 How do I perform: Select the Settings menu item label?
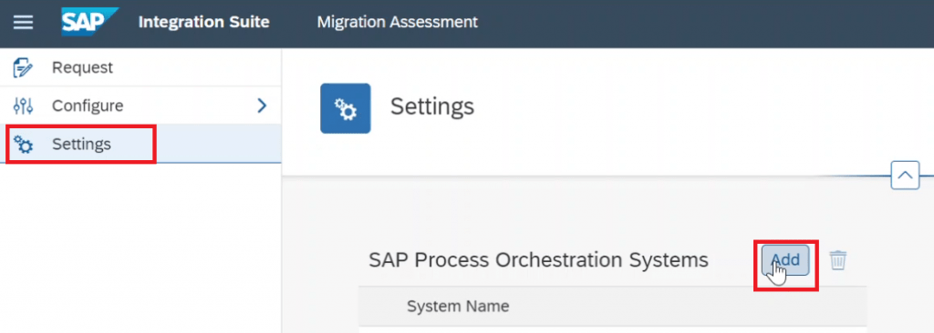point(81,144)
